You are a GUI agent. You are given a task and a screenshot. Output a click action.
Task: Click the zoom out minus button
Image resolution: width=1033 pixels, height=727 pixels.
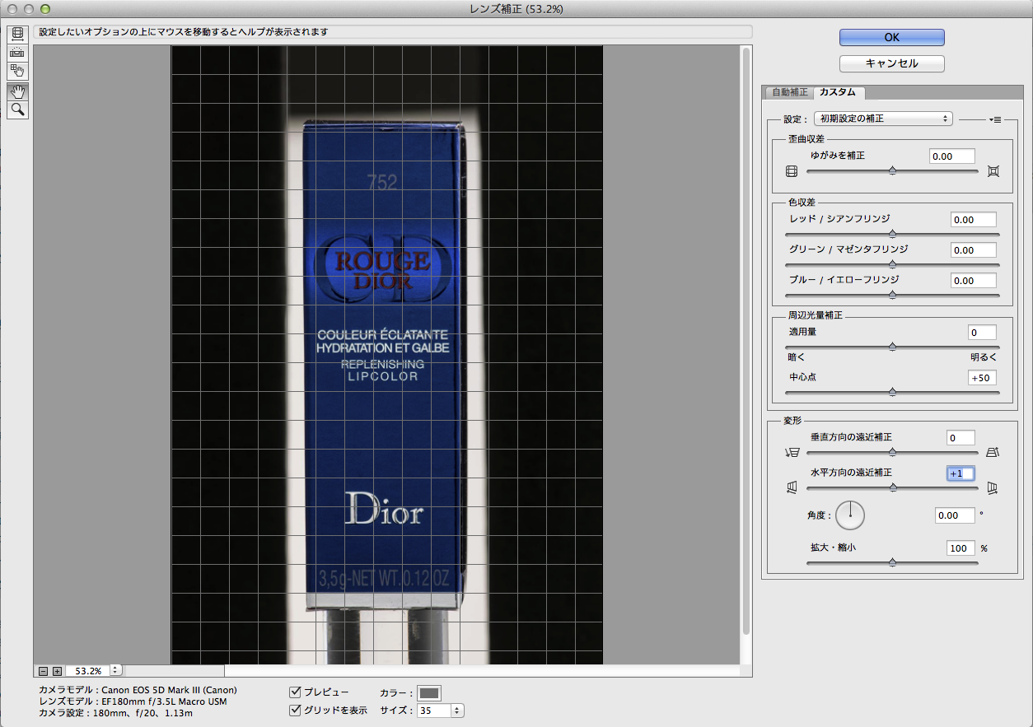pyautogui.click(x=44, y=671)
